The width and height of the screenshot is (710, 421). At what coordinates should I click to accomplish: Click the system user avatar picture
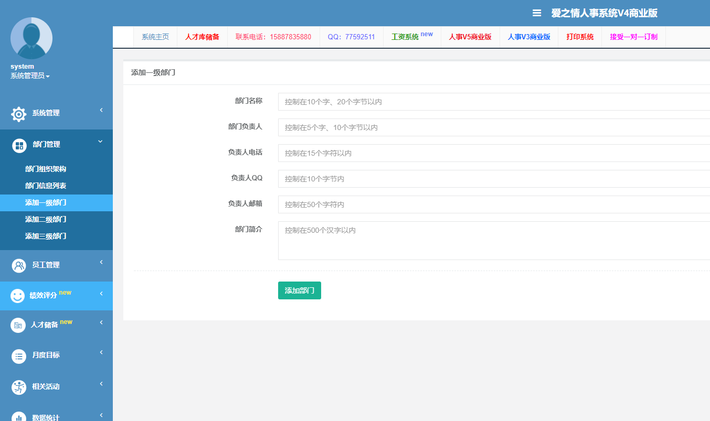(31, 38)
